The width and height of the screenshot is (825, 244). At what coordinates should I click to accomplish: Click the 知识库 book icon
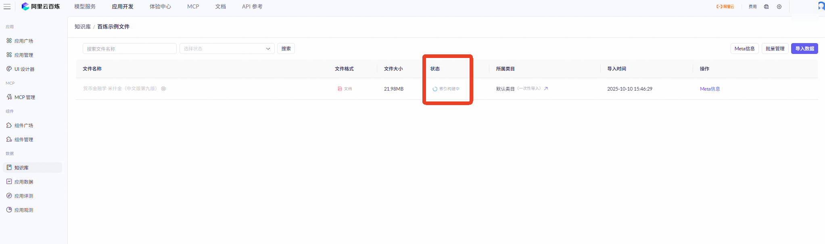coord(9,167)
